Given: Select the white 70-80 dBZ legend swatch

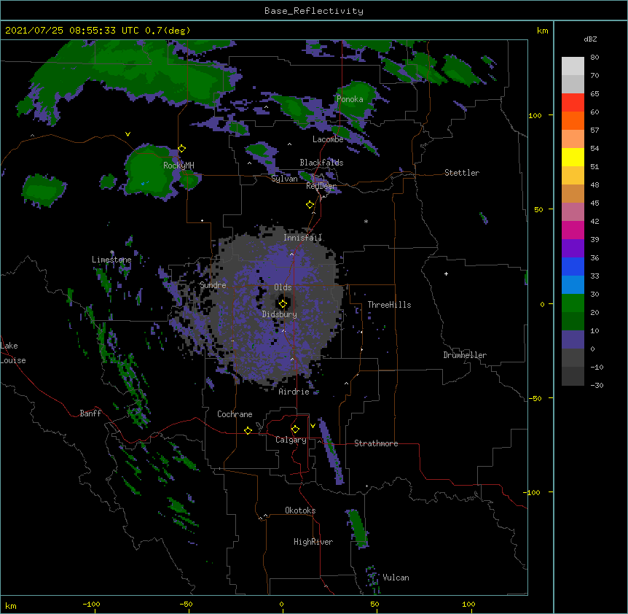Looking at the screenshot, I should [x=573, y=66].
